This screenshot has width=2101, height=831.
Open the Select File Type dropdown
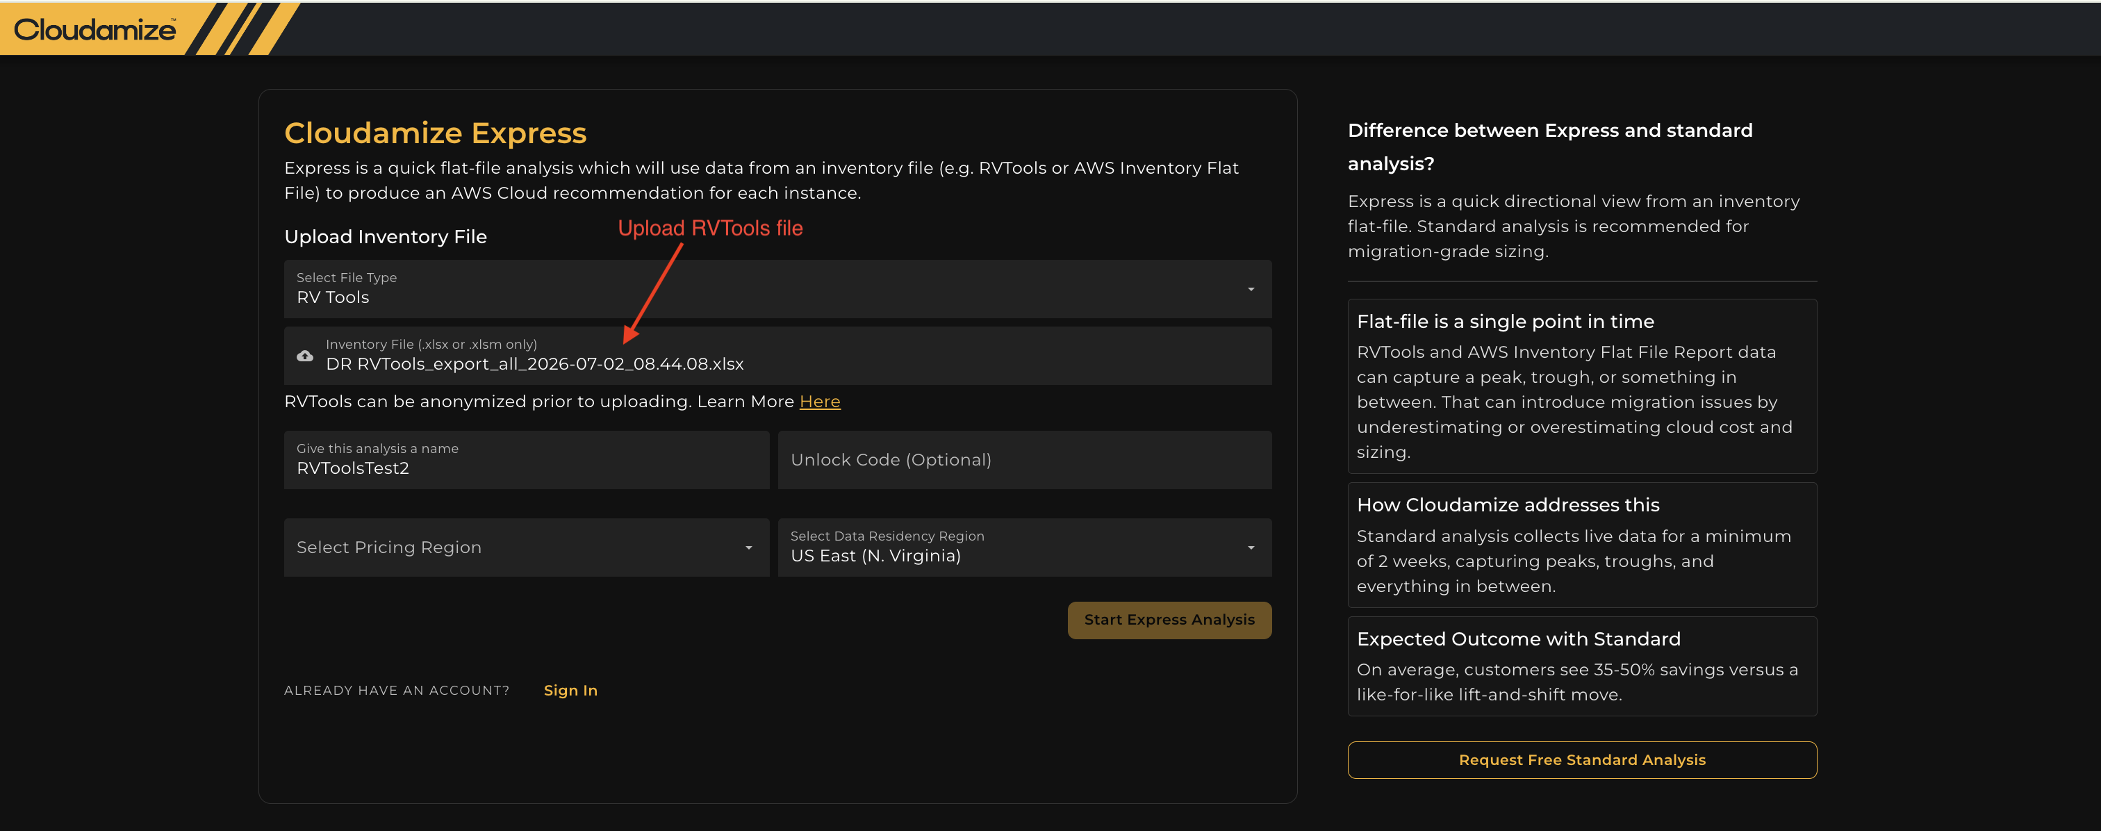coord(777,288)
